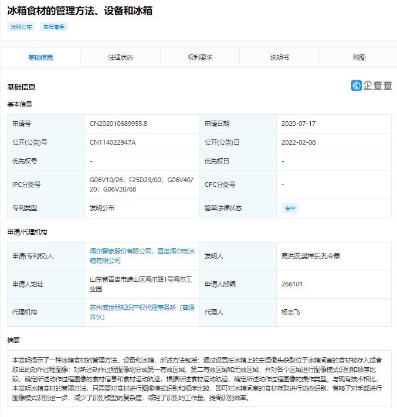Click the 基本信息 subsection heading
The width and height of the screenshot is (397, 417).
(20, 104)
